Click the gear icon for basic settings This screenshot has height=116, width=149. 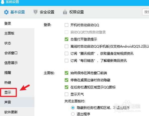(x=6, y=12)
